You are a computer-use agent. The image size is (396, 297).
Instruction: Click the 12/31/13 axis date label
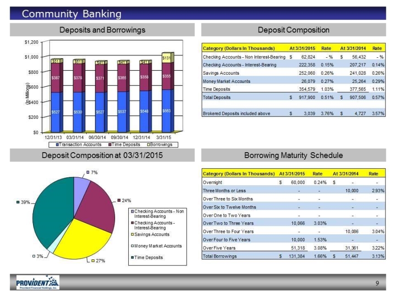(x=53, y=137)
